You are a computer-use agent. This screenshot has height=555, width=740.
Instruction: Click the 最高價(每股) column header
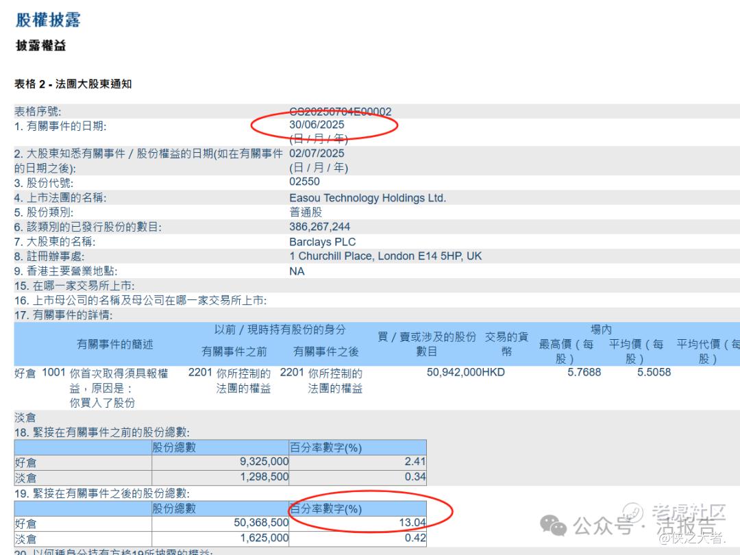pyautogui.click(x=567, y=351)
